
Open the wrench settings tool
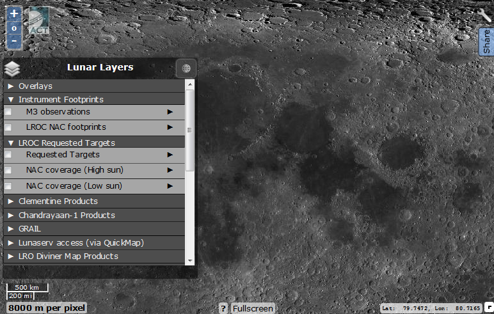[484, 15]
